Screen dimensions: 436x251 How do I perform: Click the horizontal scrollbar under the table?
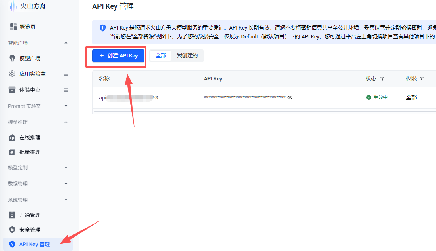click(265, 112)
